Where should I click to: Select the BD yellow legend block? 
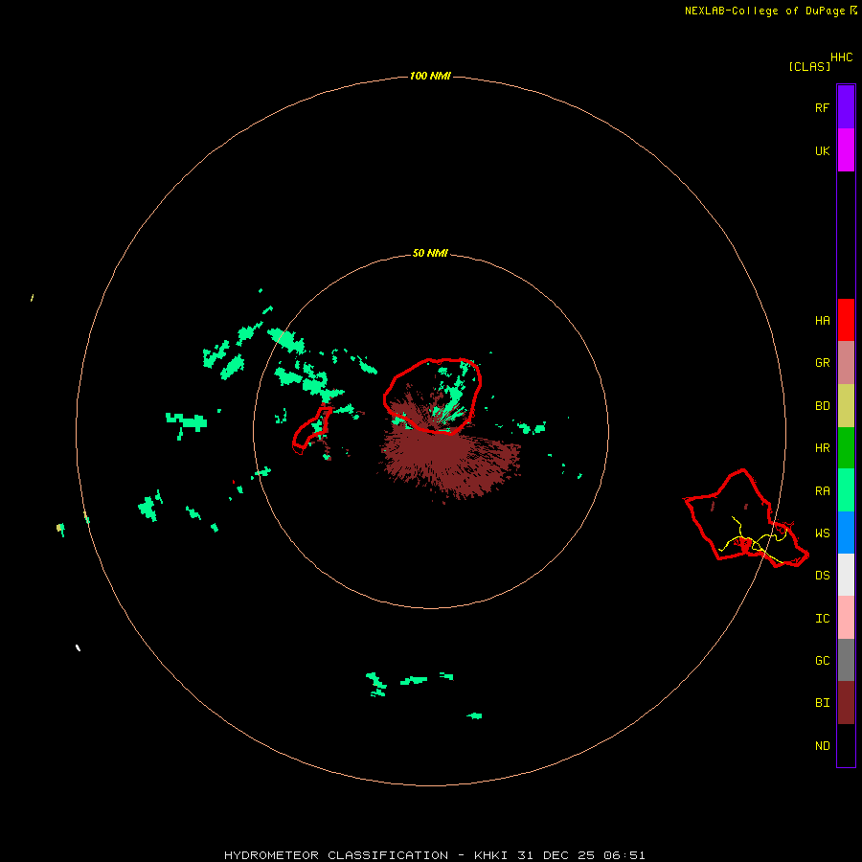[846, 406]
